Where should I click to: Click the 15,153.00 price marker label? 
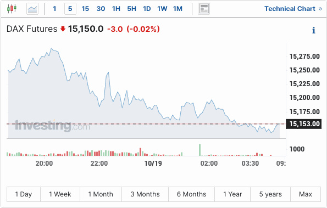coord(304,124)
